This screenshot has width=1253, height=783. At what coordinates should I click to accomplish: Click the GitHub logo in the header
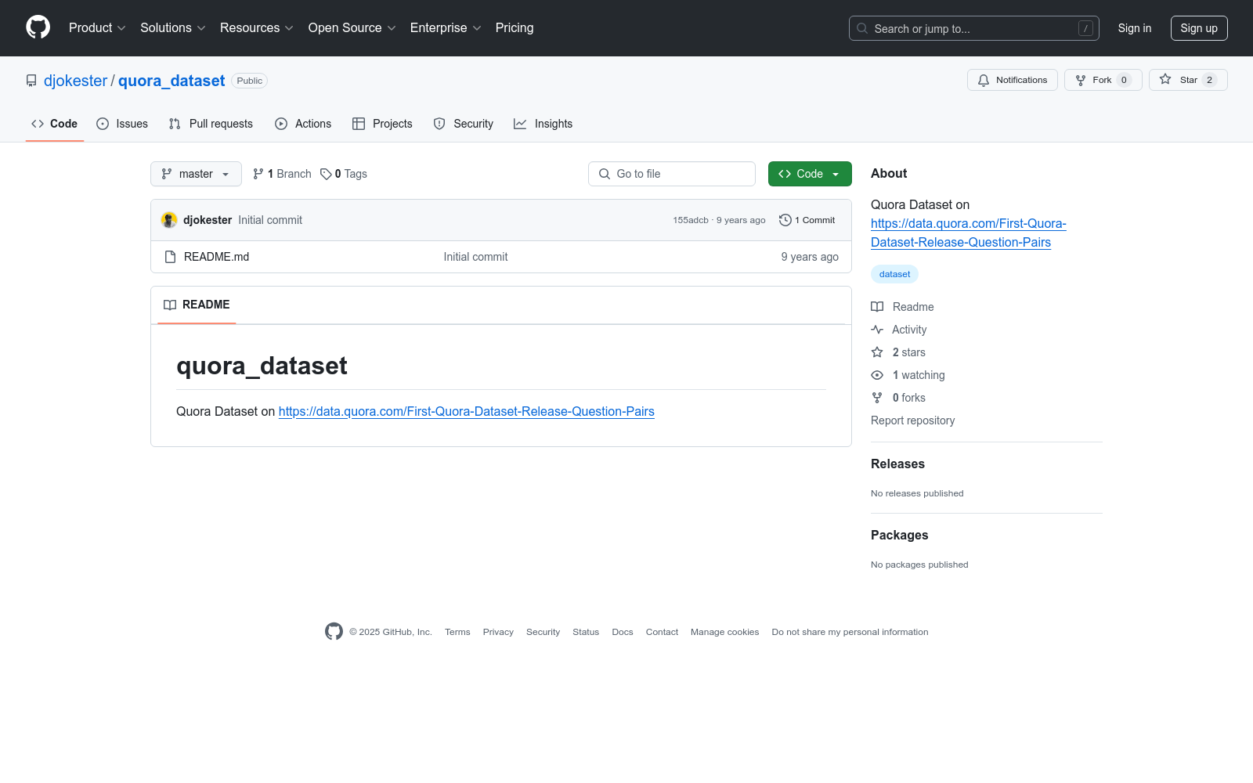pyautogui.click(x=38, y=27)
